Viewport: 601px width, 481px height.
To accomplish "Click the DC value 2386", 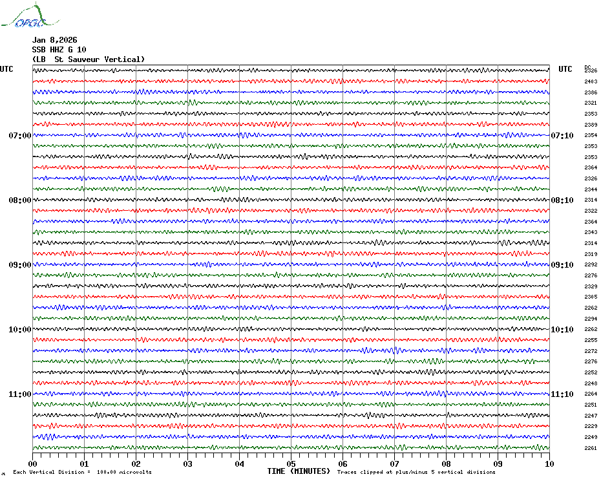I will (591, 92).
